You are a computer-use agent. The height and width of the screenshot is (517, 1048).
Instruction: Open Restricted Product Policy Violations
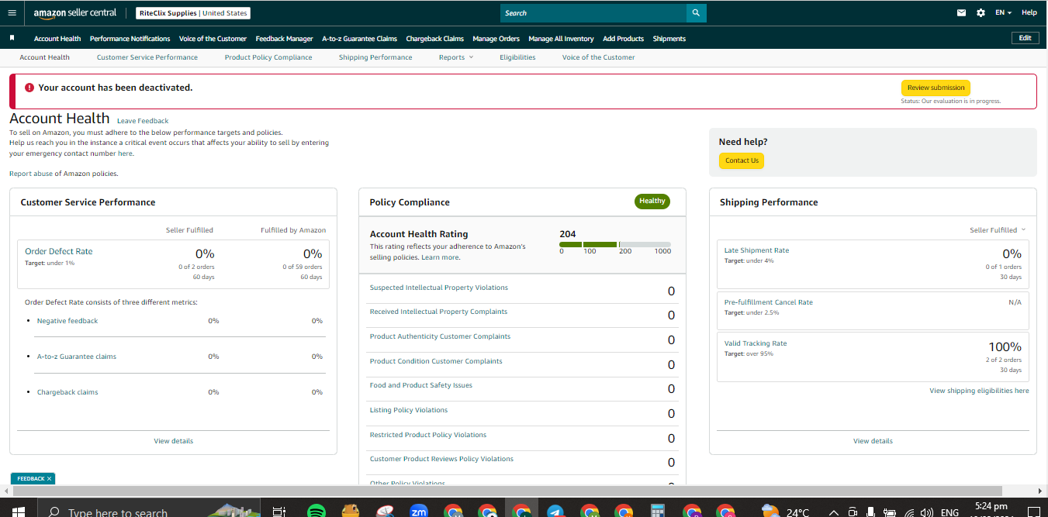click(x=428, y=435)
